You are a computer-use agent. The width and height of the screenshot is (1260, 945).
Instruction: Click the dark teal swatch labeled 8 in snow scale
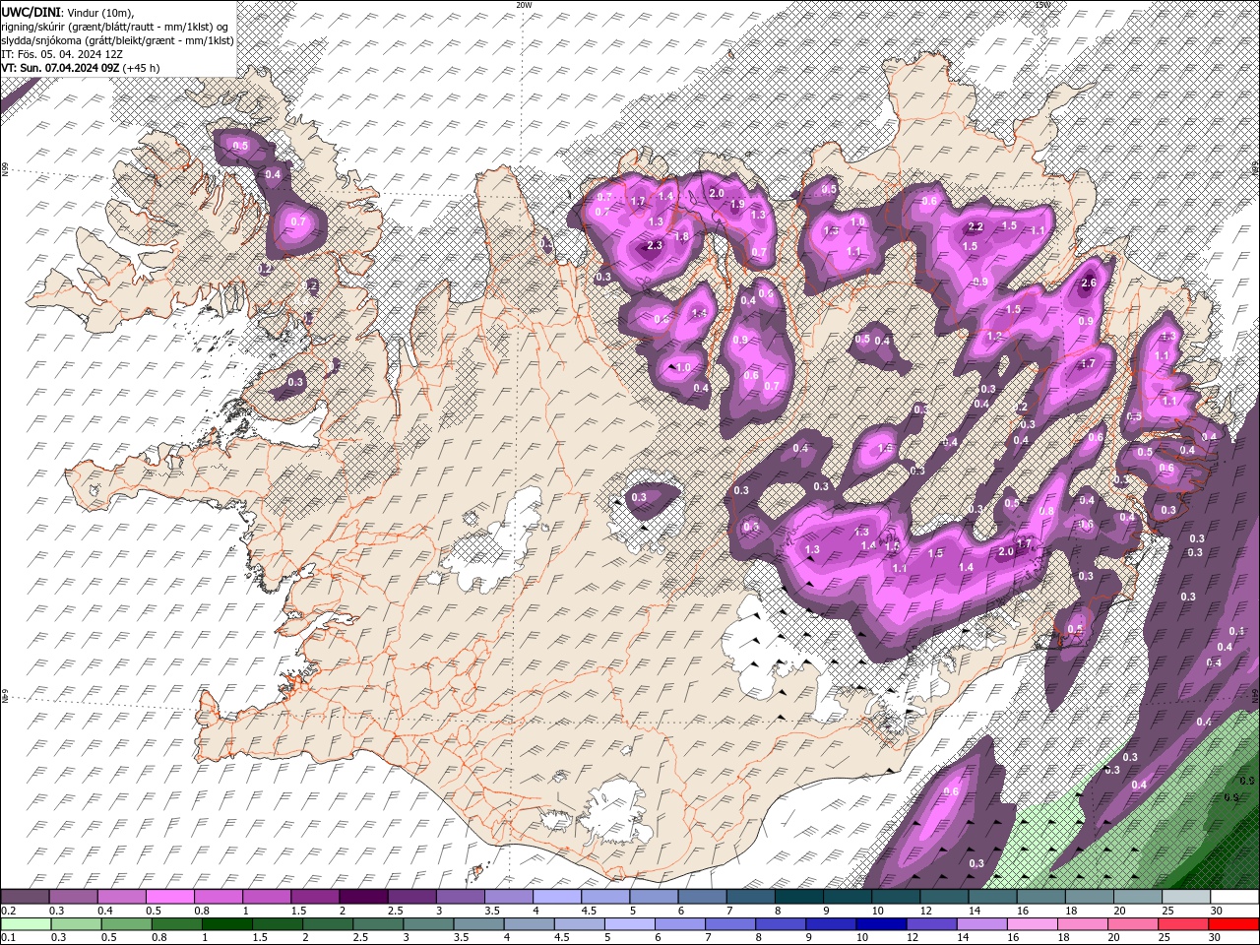[x=798, y=897]
